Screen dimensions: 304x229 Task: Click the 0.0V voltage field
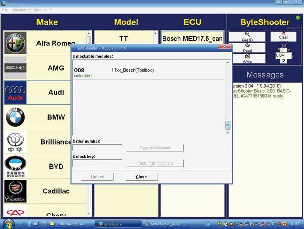[x=283, y=55]
